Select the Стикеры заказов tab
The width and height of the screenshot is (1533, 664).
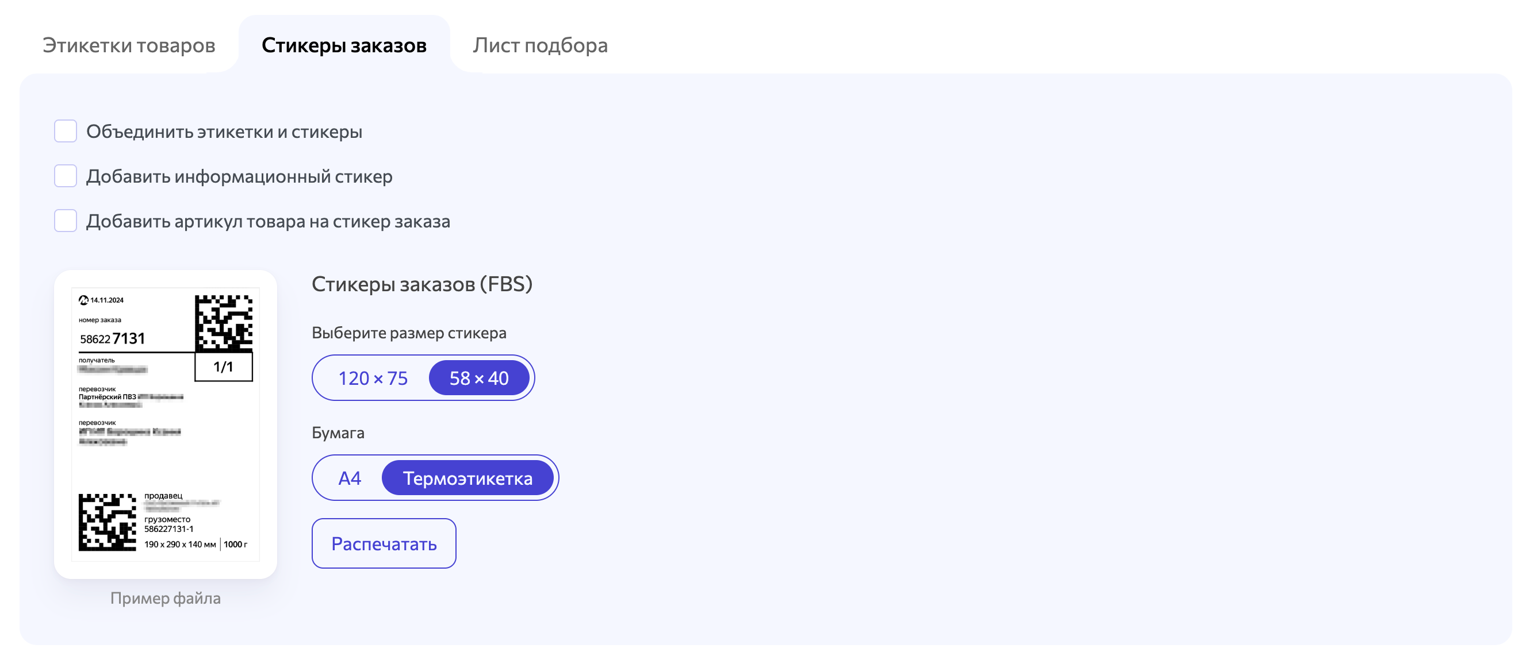click(344, 44)
